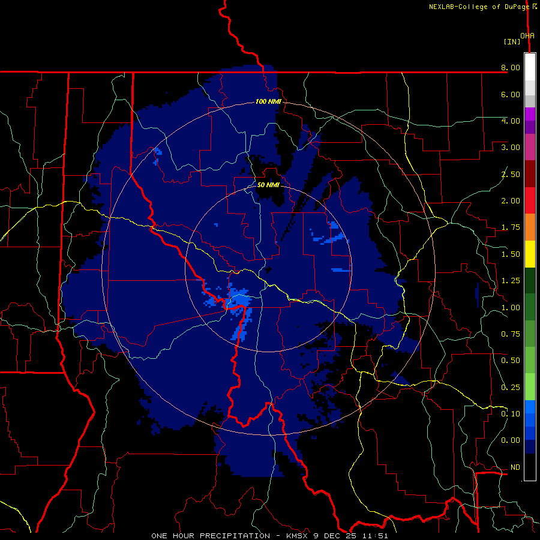Click the 1.25 legend value
540x540 pixels.
tap(511, 281)
